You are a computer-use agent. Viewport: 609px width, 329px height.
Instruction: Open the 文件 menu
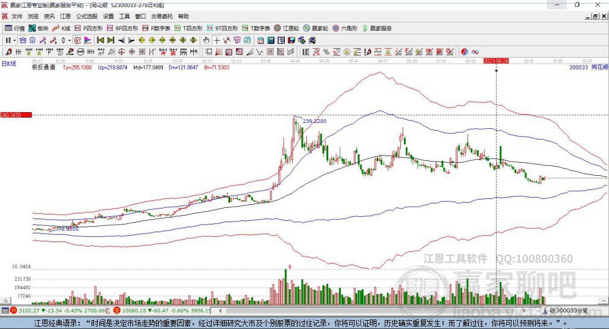click(17, 16)
